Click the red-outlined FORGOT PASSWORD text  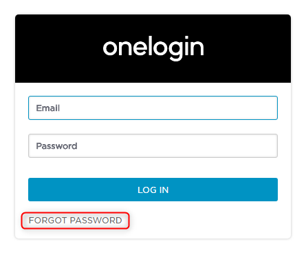[x=76, y=221]
